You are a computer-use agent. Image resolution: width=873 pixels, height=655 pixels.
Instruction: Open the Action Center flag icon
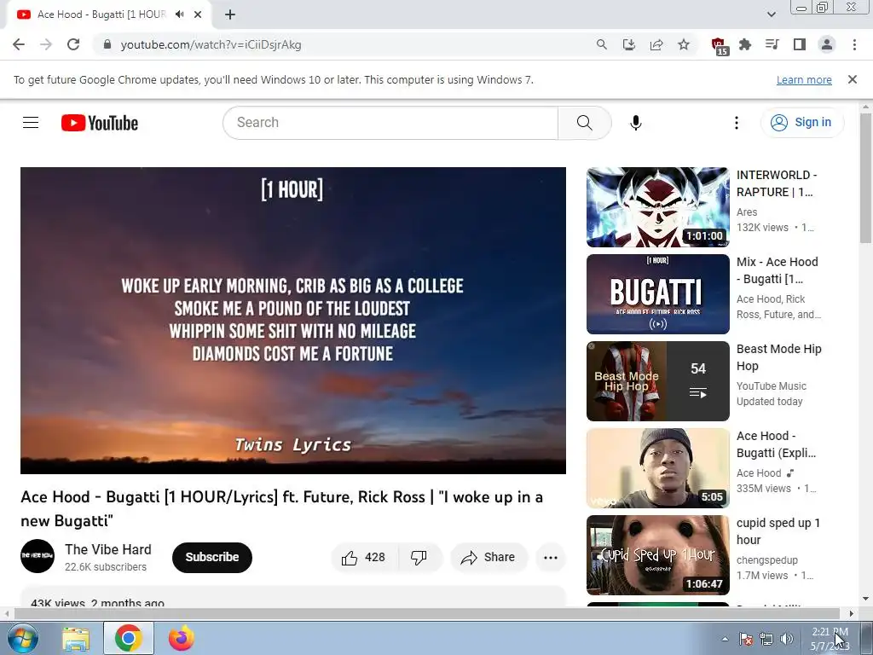[746, 639]
